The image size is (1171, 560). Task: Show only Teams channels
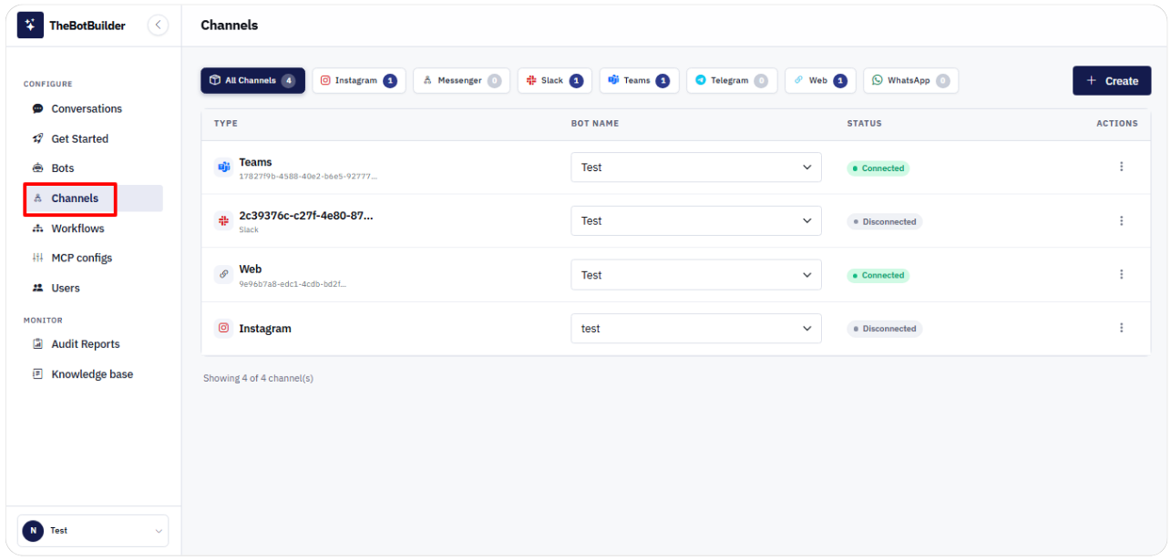(639, 80)
